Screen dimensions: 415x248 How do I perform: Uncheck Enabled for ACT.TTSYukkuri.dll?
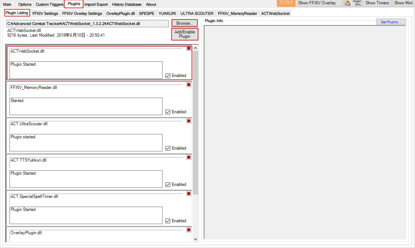(168, 184)
